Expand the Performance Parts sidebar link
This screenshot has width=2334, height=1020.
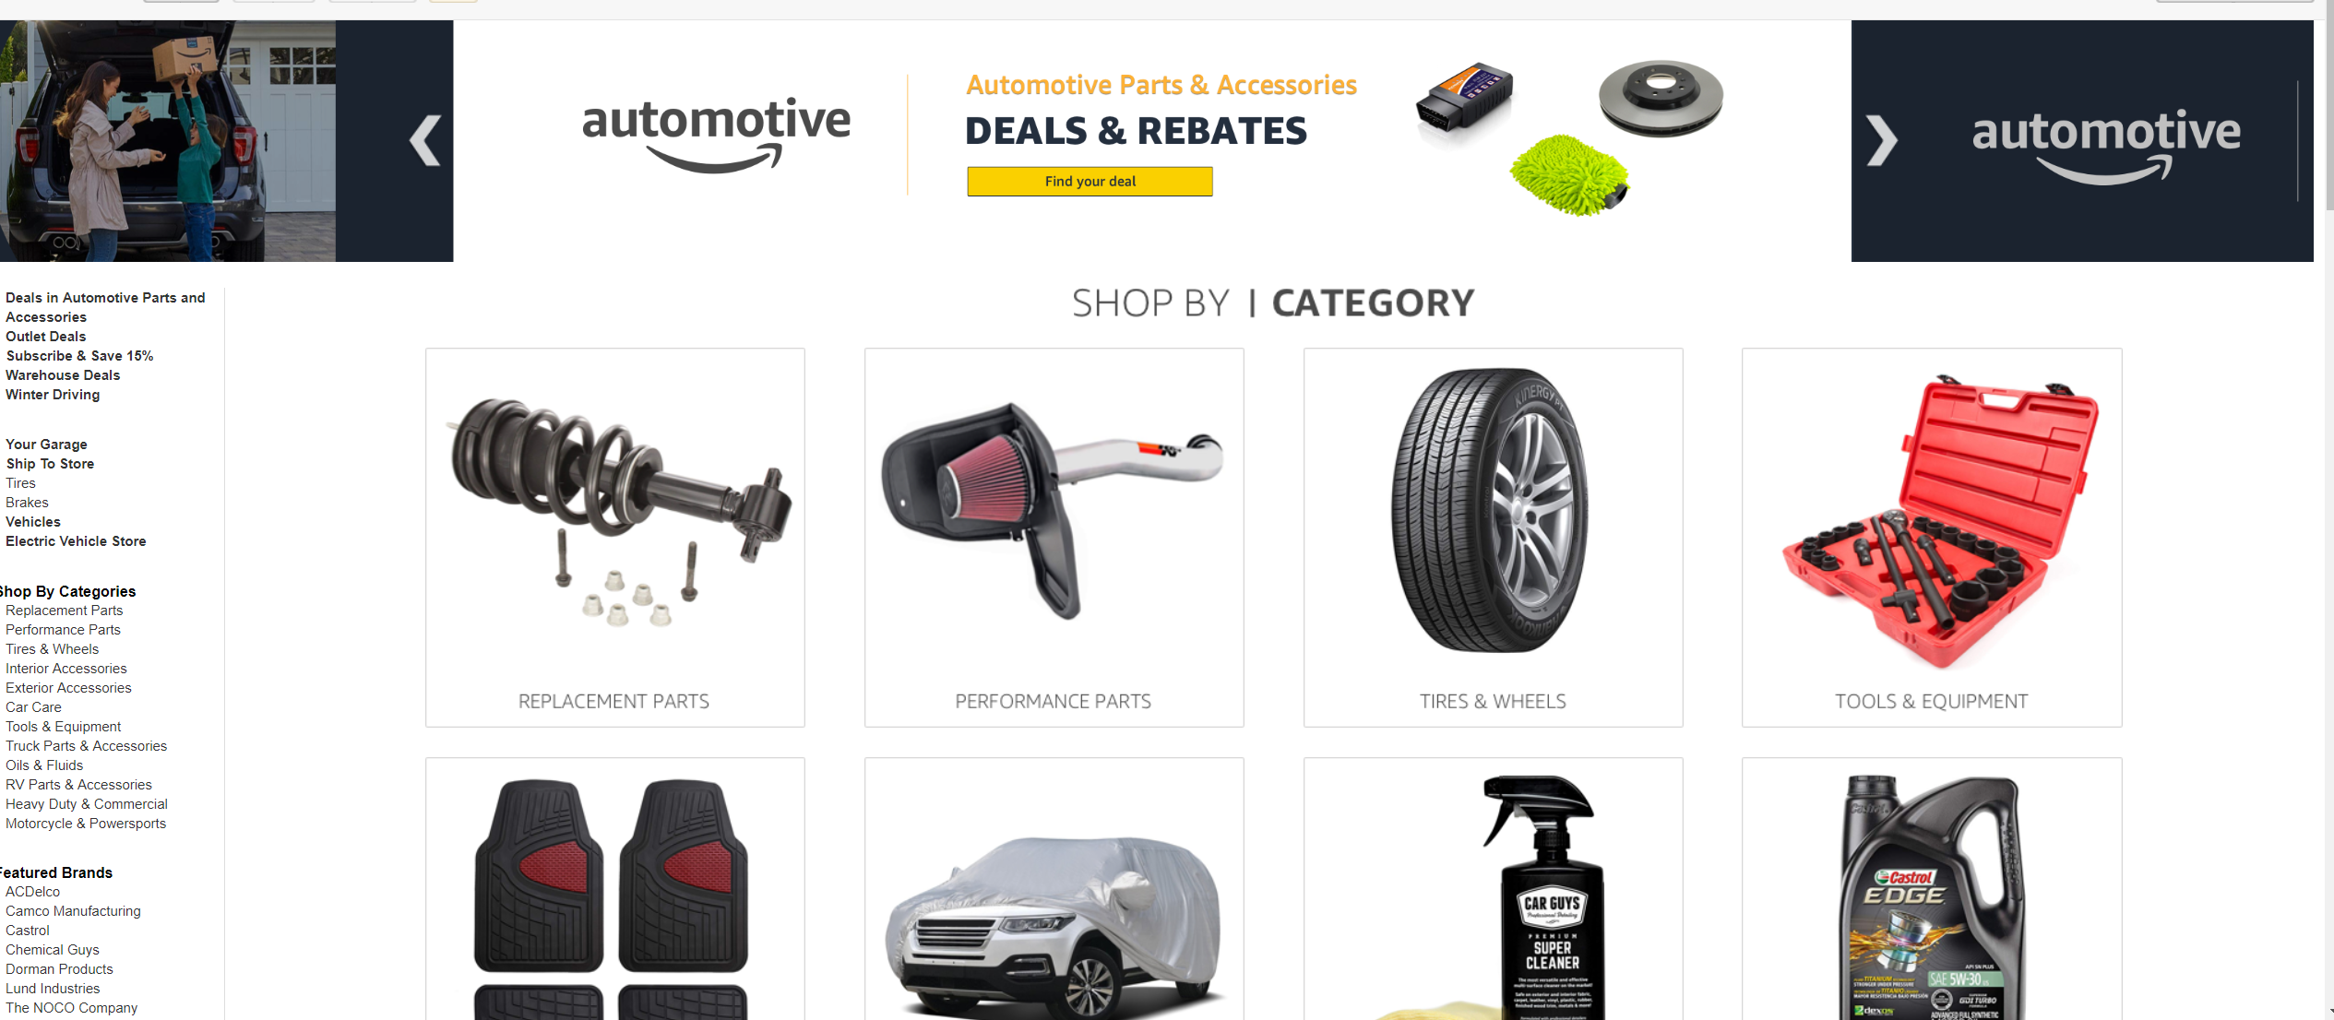tap(64, 630)
